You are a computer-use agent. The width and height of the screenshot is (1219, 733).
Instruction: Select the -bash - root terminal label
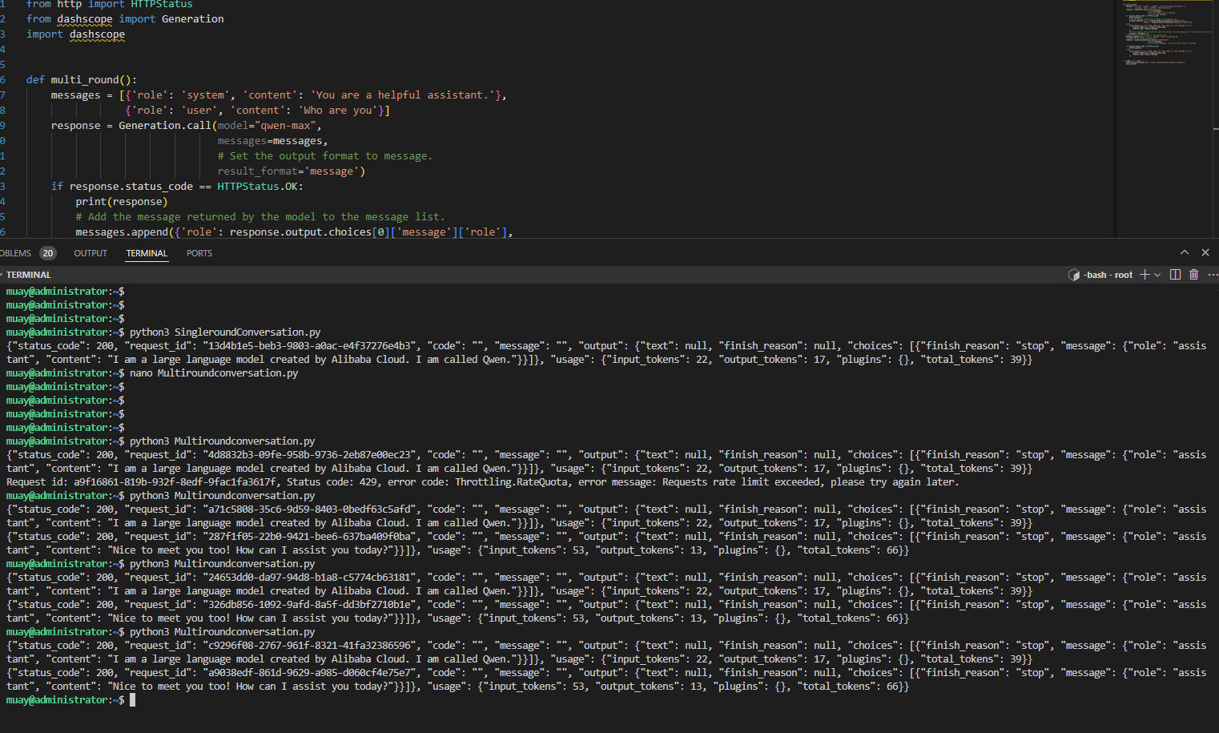[x=1108, y=275]
